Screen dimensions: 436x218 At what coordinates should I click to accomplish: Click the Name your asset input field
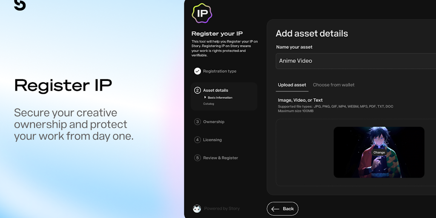(356, 61)
